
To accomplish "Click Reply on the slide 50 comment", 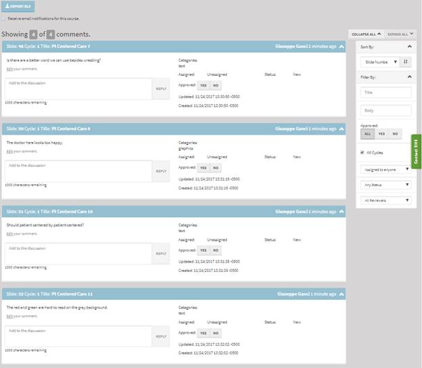I will click(161, 171).
